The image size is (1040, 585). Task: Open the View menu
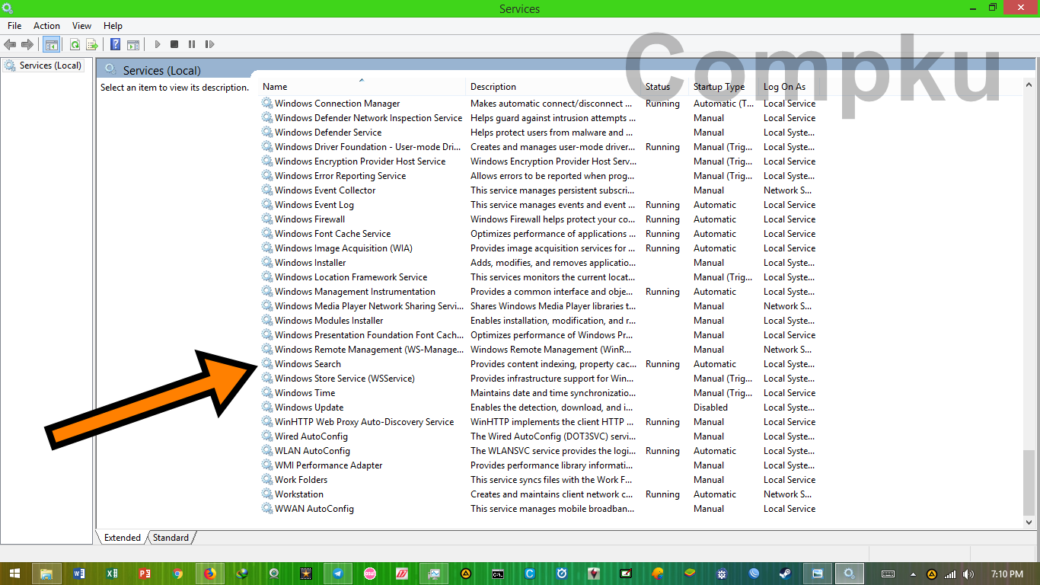coord(81,26)
